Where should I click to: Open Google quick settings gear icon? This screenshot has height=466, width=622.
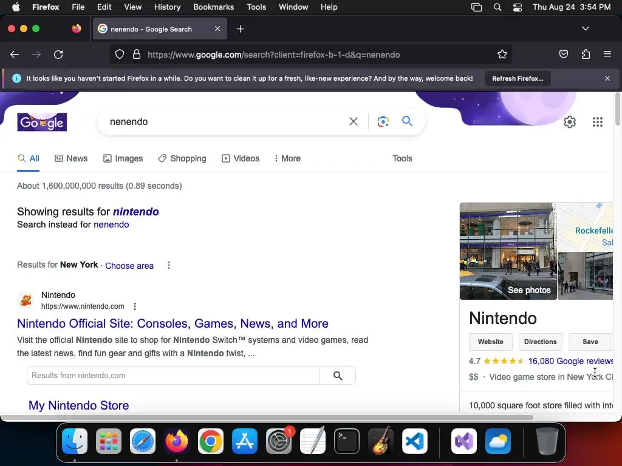[x=570, y=122]
